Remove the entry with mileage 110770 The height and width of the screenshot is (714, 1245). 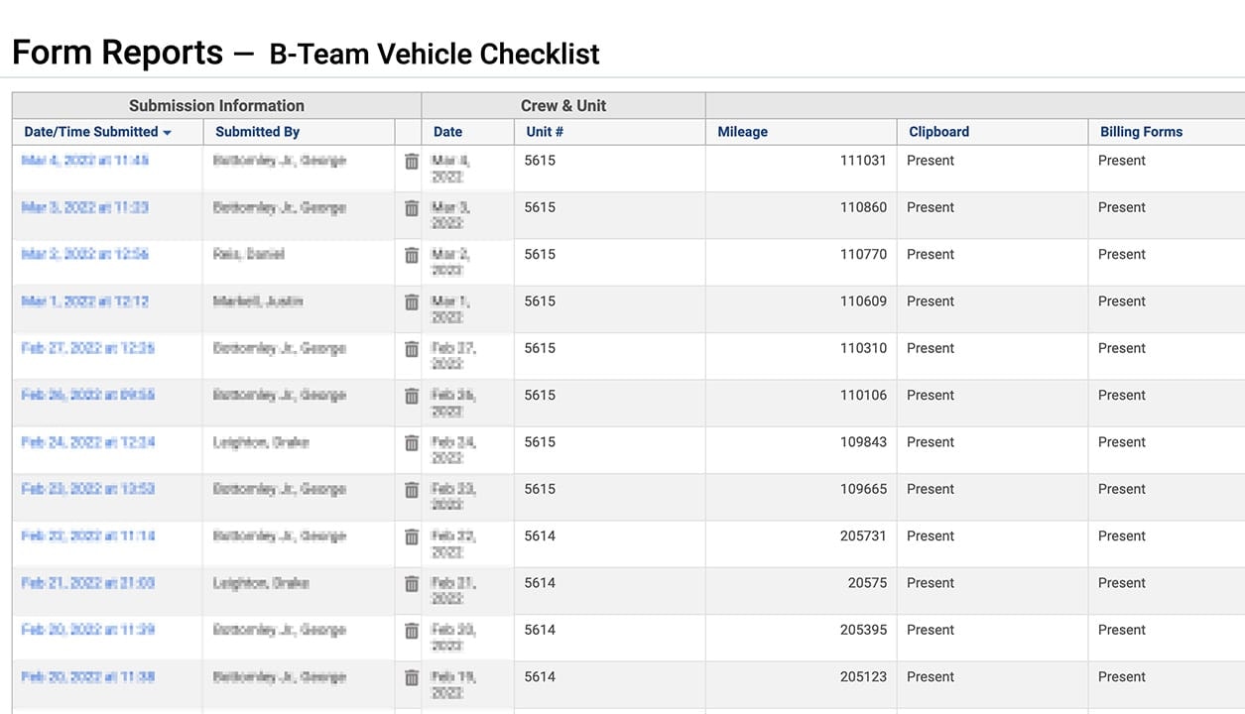(412, 255)
